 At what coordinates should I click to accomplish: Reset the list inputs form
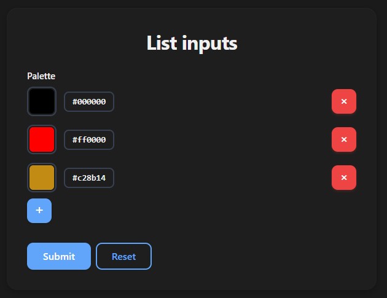pyautogui.click(x=123, y=256)
